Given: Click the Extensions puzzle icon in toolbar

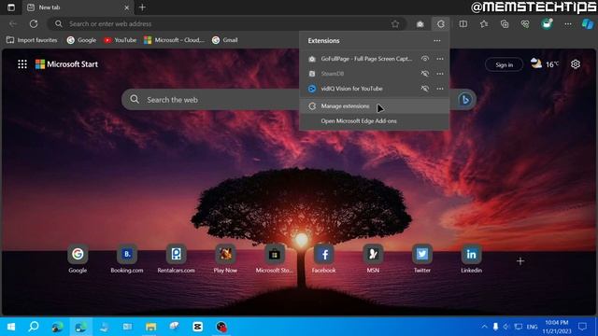Looking at the screenshot, I should point(440,24).
